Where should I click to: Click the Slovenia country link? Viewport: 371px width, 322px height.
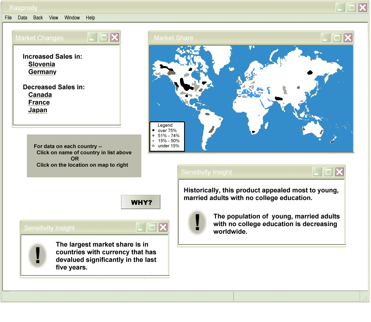pyautogui.click(x=42, y=64)
